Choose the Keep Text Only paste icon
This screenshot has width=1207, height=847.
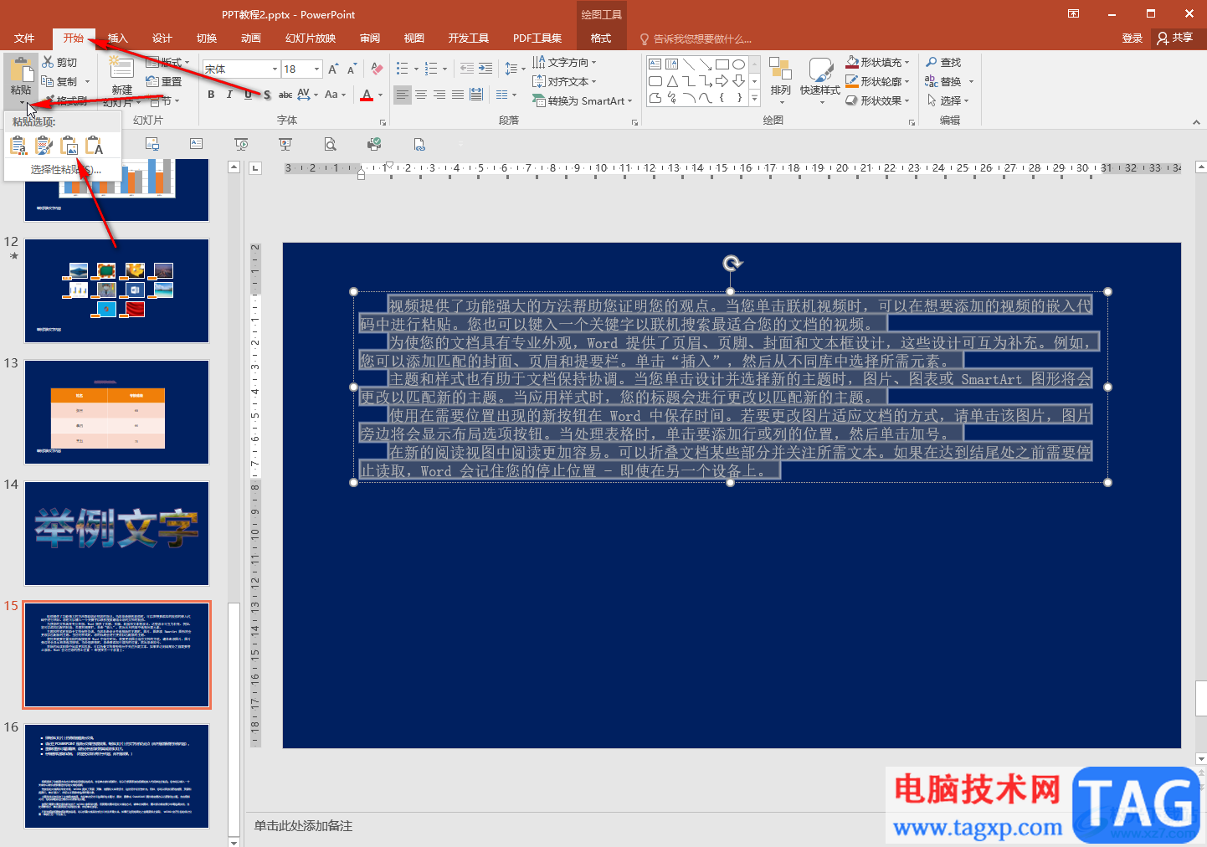tap(95, 145)
